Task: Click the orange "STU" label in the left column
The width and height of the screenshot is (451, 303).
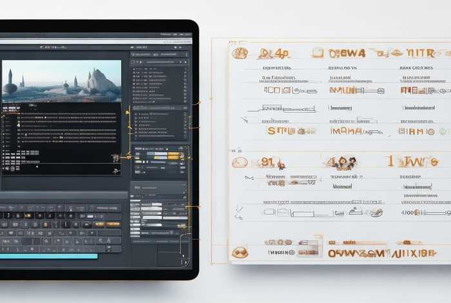Action: pyautogui.click(x=281, y=131)
